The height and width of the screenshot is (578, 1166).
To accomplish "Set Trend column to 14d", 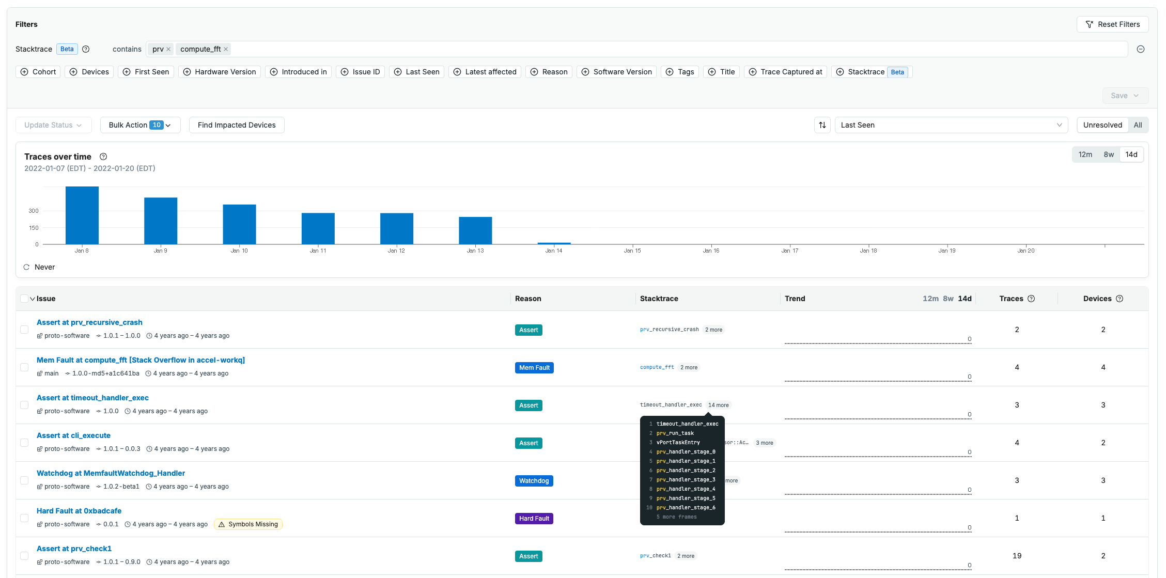I will pyautogui.click(x=965, y=299).
